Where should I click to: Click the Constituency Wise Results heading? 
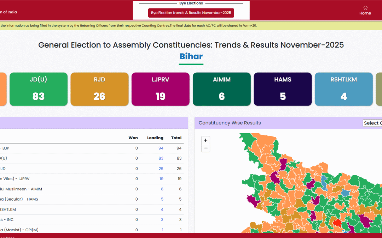pyautogui.click(x=230, y=123)
